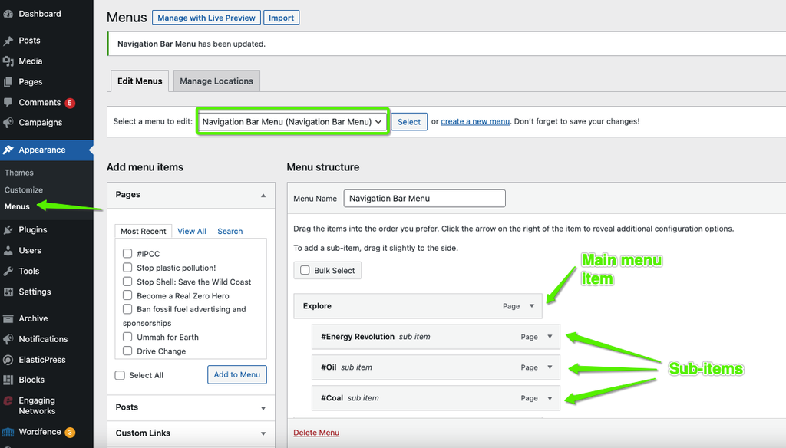Open the Customize submenu item
Viewport: 786px width, 448px height.
[x=24, y=190]
